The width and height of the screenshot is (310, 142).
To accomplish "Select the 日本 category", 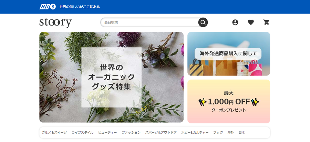I will click(x=241, y=132).
